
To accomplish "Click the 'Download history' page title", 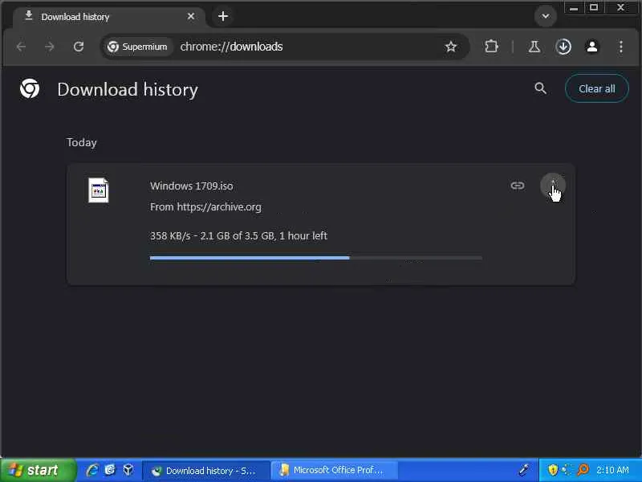I will (128, 89).
